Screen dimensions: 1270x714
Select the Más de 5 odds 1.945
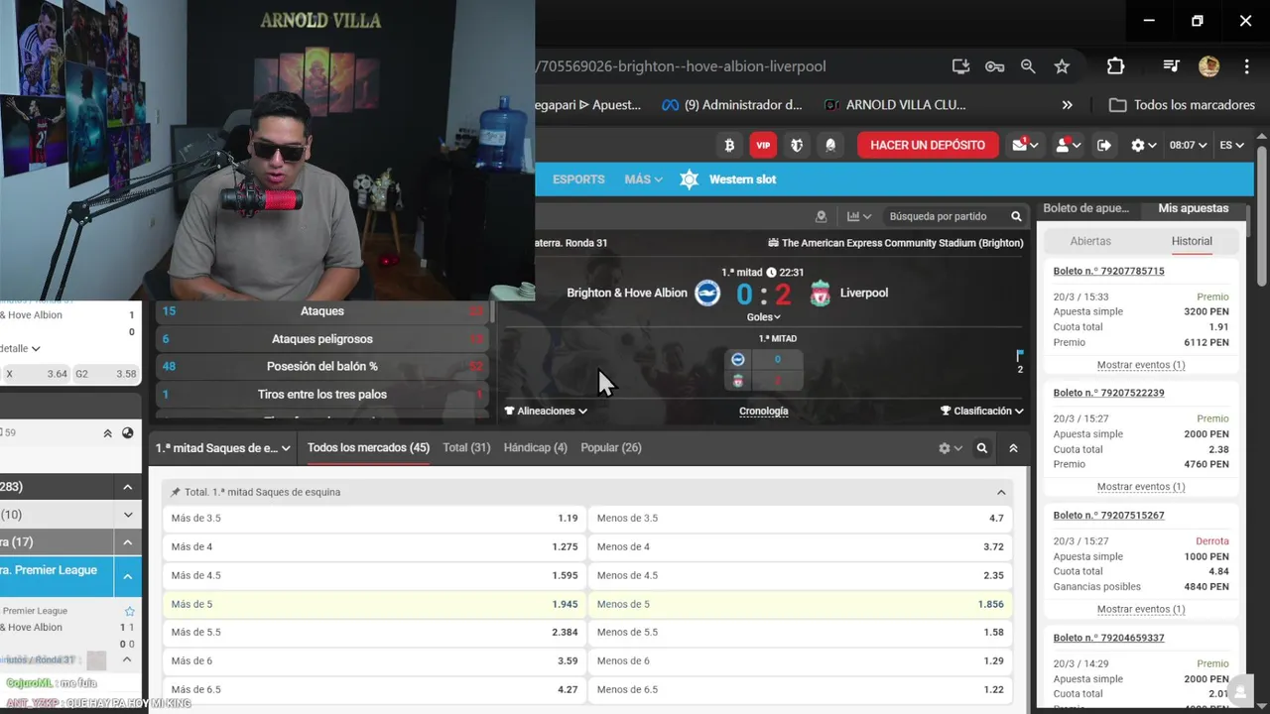coord(374,604)
